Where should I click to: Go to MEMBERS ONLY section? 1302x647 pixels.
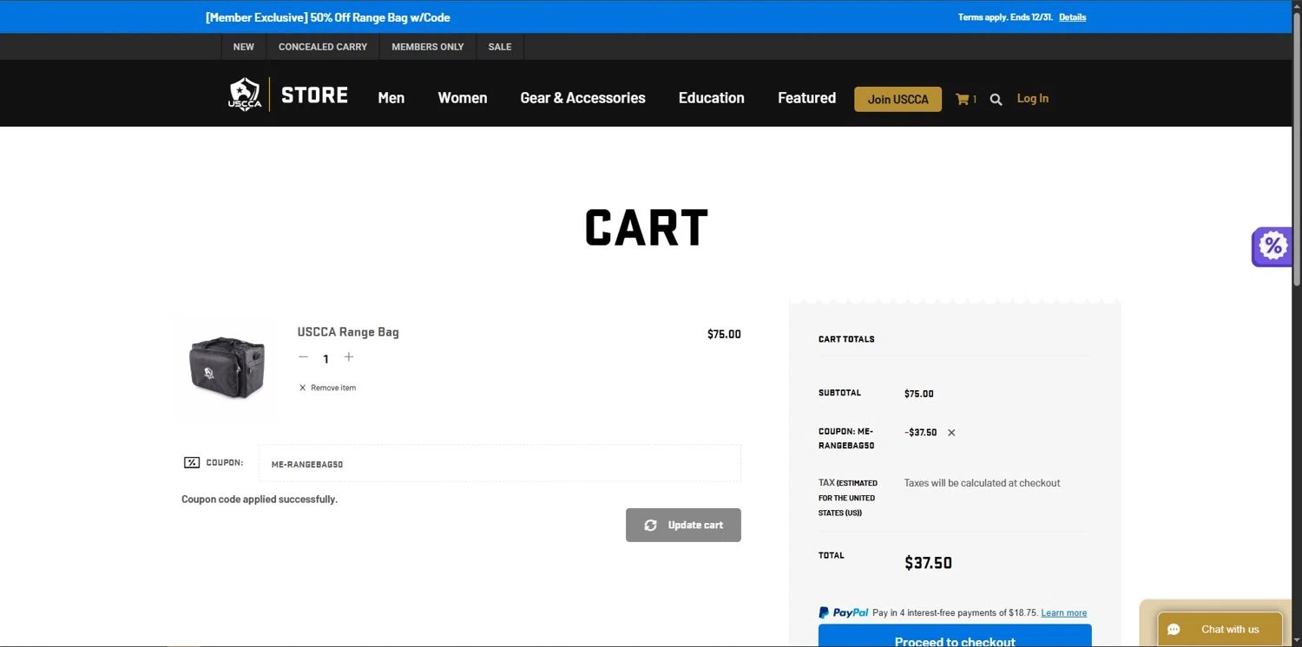point(428,47)
